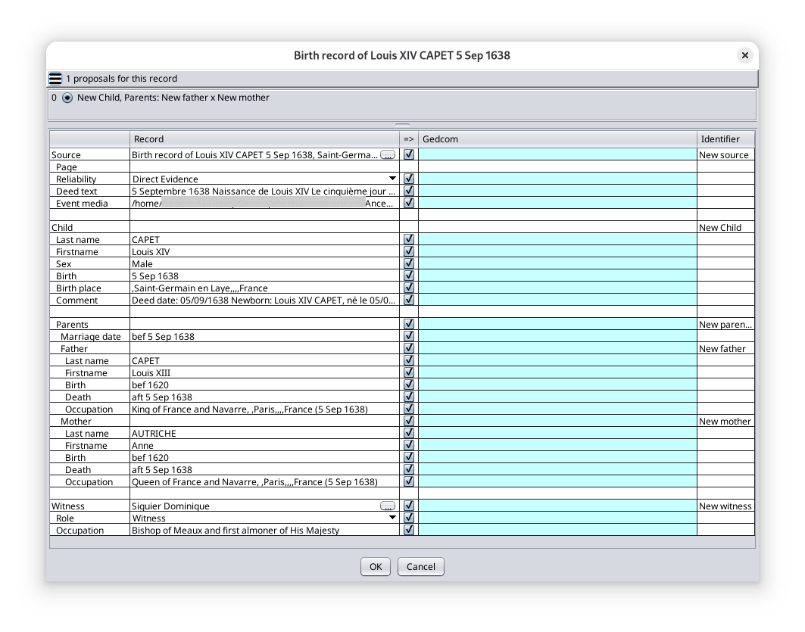Click the 'bef 5 Sep 1638' marriage date cell
The height and width of the screenshot is (632, 805).
[264, 337]
